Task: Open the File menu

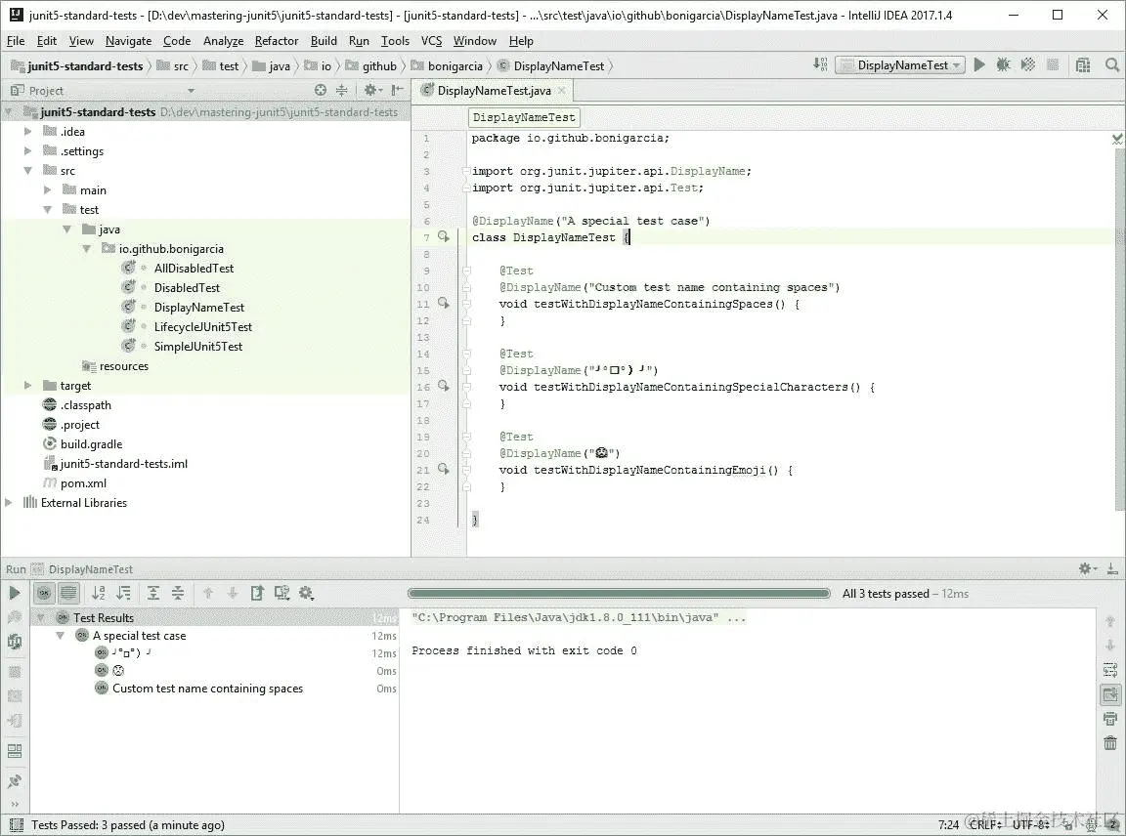Action: [15, 41]
